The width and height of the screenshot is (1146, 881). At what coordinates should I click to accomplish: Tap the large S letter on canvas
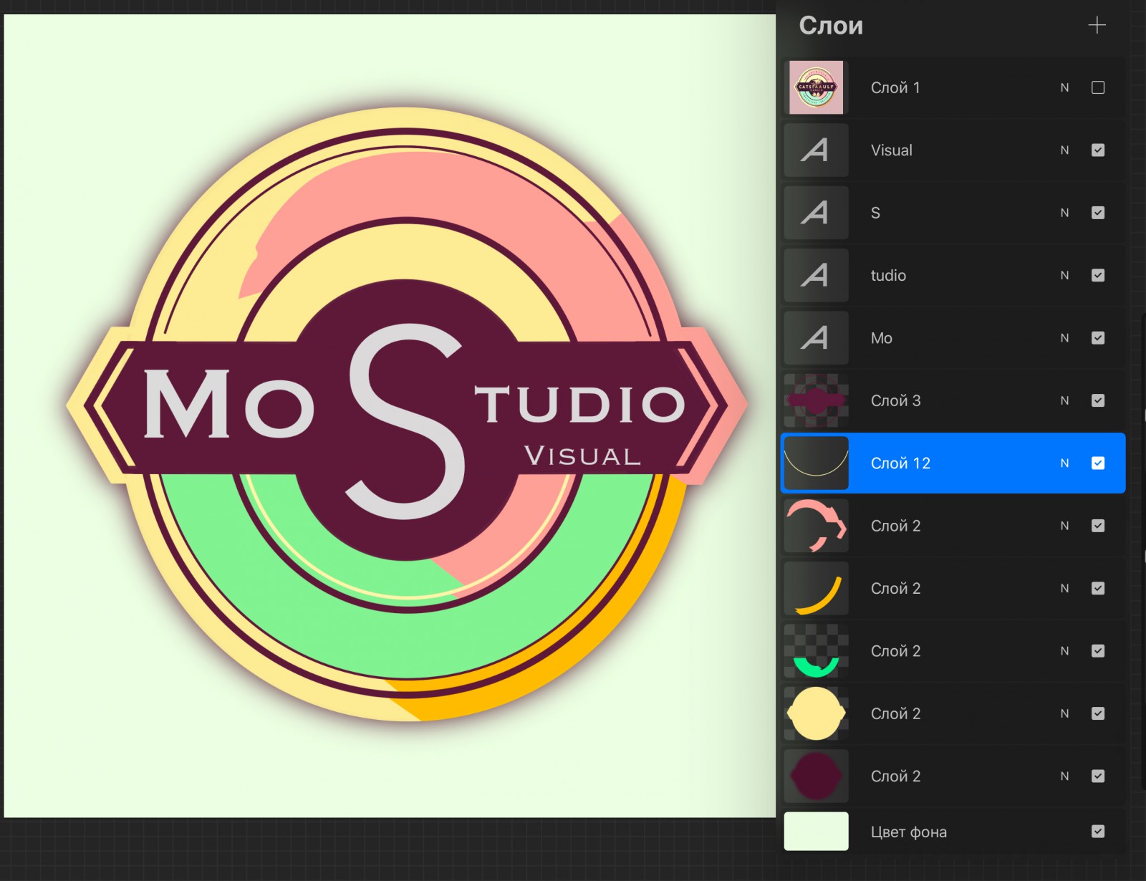[407, 421]
